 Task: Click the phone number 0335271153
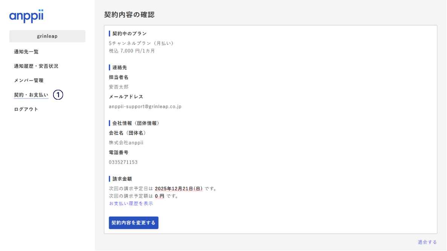(123, 162)
